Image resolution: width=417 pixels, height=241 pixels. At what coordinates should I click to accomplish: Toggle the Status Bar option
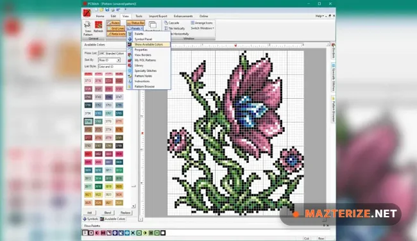[135, 23]
